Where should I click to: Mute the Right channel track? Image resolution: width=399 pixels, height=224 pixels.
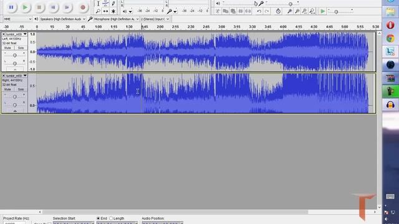pyautogui.click(x=7, y=90)
